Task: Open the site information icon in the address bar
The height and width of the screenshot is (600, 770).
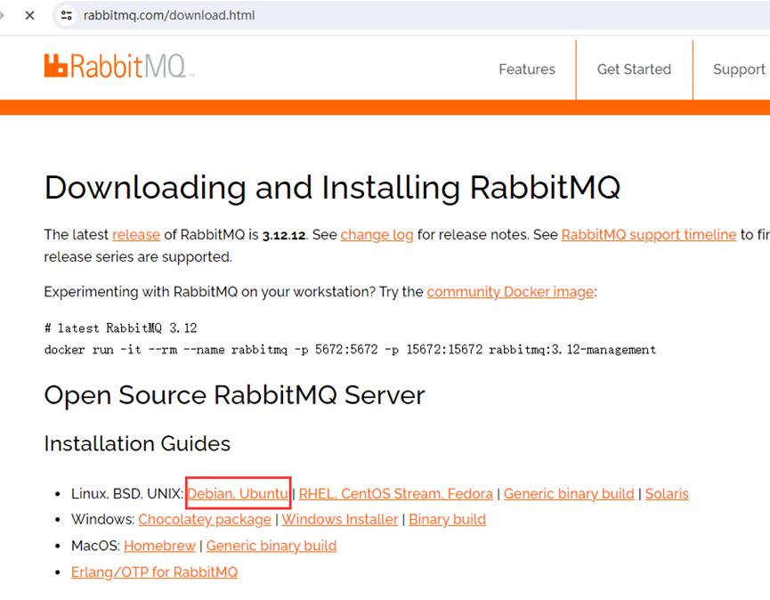Action: click(x=67, y=16)
